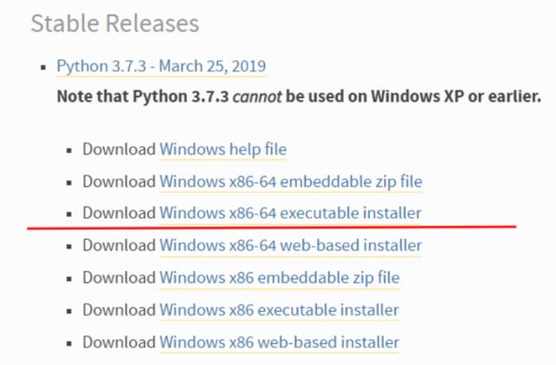This screenshot has height=365, width=556.
Task: Download the Windows x86-64 executable installer
Action: [x=290, y=213]
